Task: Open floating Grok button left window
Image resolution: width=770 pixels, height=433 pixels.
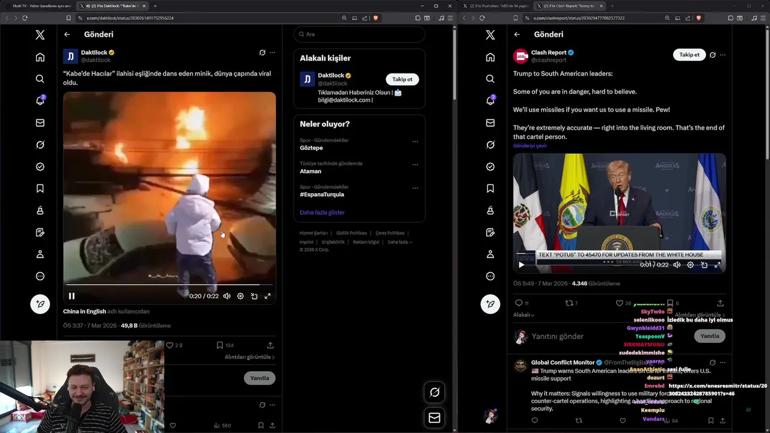Action: pyautogui.click(x=434, y=392)
